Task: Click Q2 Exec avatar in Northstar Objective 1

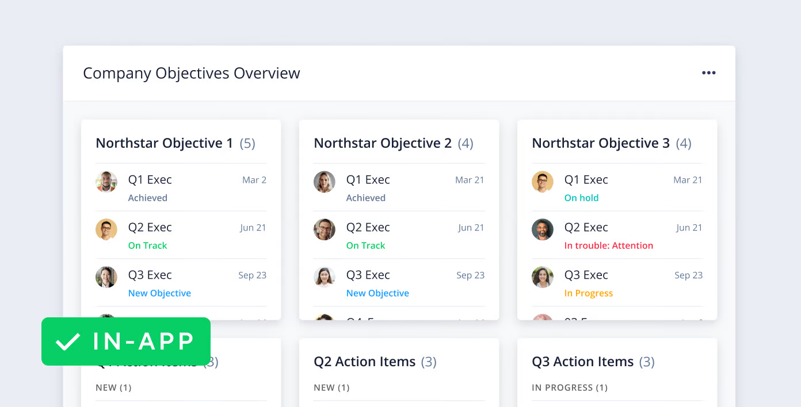Action: click(x=106, y=229)
